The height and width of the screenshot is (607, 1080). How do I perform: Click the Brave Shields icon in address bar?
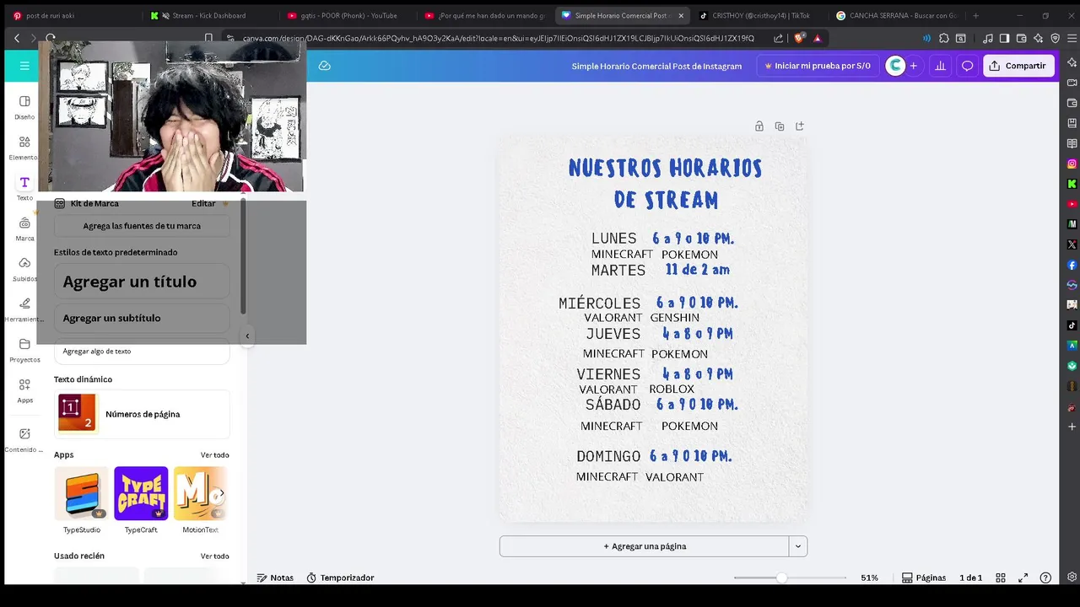[x=799, y=38]
